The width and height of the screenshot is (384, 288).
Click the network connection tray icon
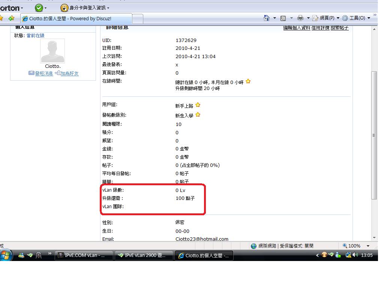coord(348,255)
